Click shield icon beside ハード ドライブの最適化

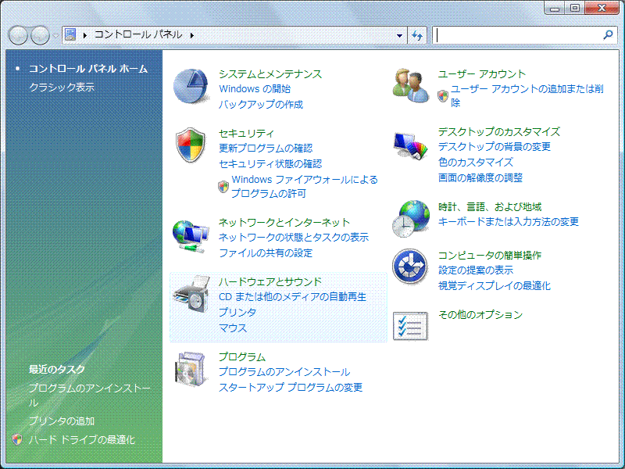coord(16,439)
